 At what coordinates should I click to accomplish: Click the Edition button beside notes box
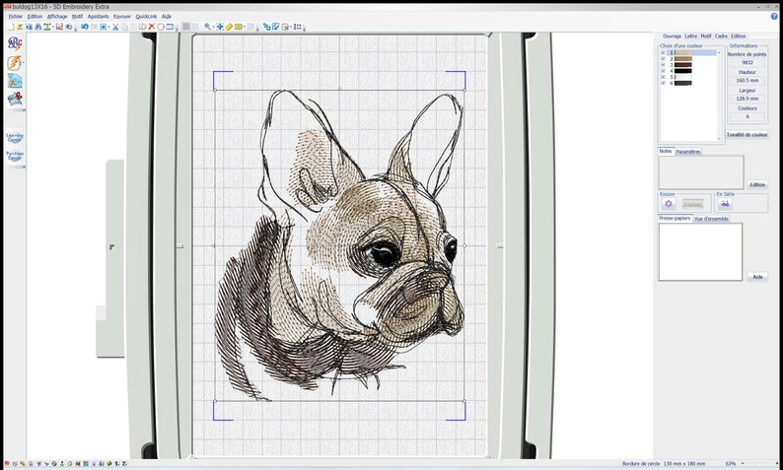click(757, 184)
